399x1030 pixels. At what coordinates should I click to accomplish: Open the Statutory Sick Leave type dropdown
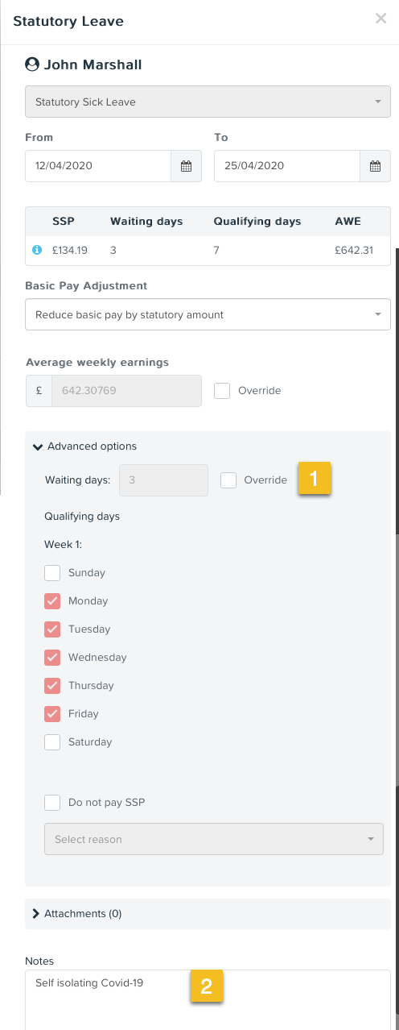[208, 102]
